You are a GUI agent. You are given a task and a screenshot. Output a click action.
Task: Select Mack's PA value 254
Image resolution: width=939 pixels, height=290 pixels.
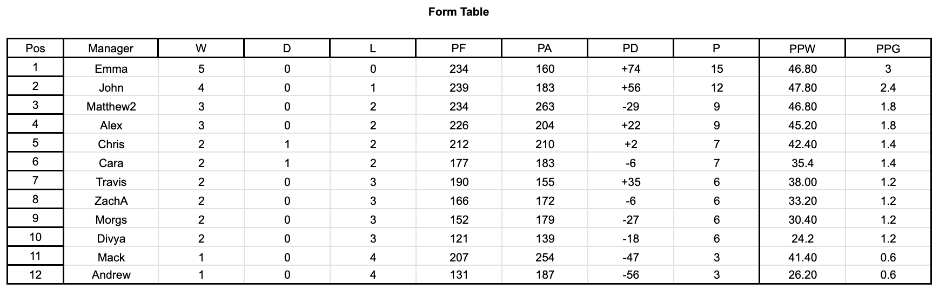click(x=545, y=258)
